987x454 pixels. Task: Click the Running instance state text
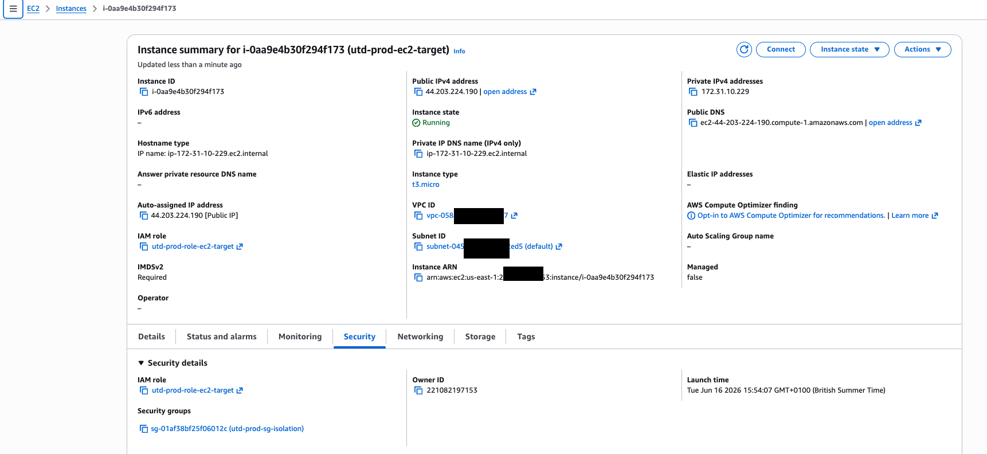(x=436, y=123)
